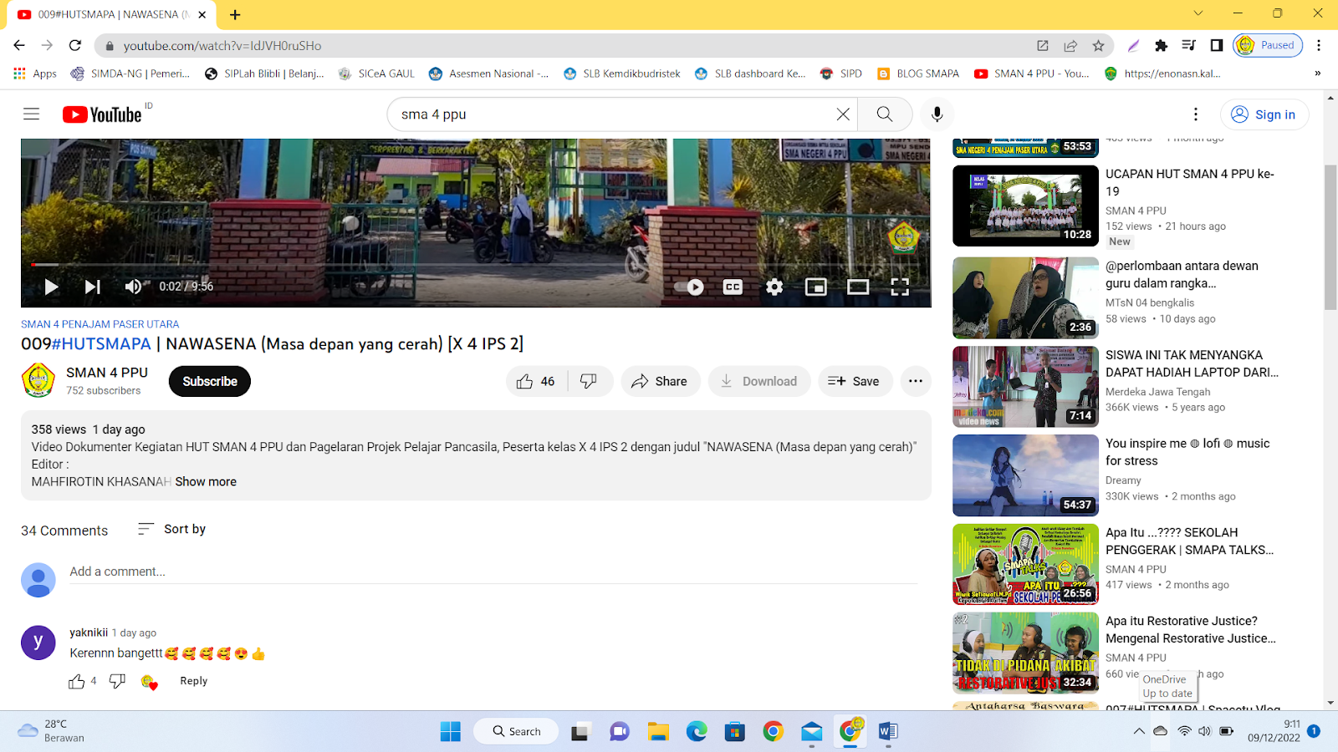Open SMAN 4 PENAJAM PASER UTARA link
This screenshot has height=752, width=1338.
click(x=100, y=324)
